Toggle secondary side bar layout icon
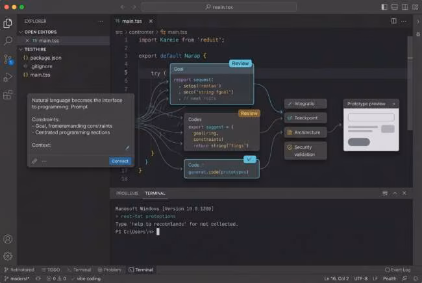This screenshot has height=283, width=422. pyautogui.click(x=404, y=7)
